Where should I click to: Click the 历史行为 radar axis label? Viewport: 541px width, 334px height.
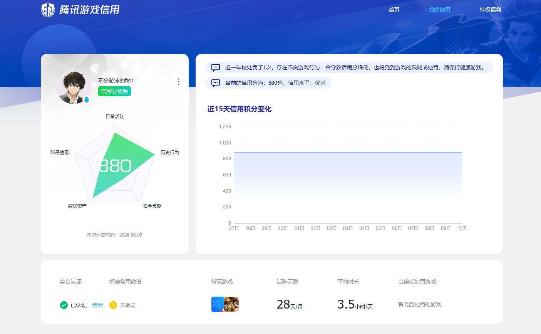tap(169, 153)
